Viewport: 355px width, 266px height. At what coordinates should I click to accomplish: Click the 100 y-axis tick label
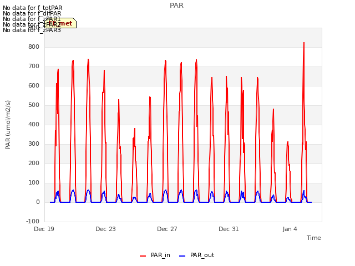34,183
